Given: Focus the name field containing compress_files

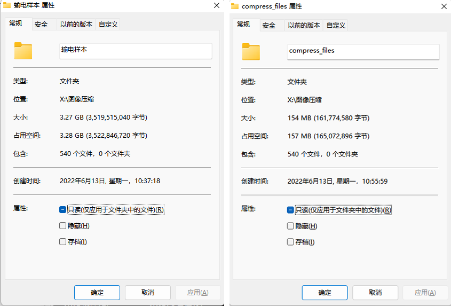Looking at the screenshot, I should coord(363,51).
